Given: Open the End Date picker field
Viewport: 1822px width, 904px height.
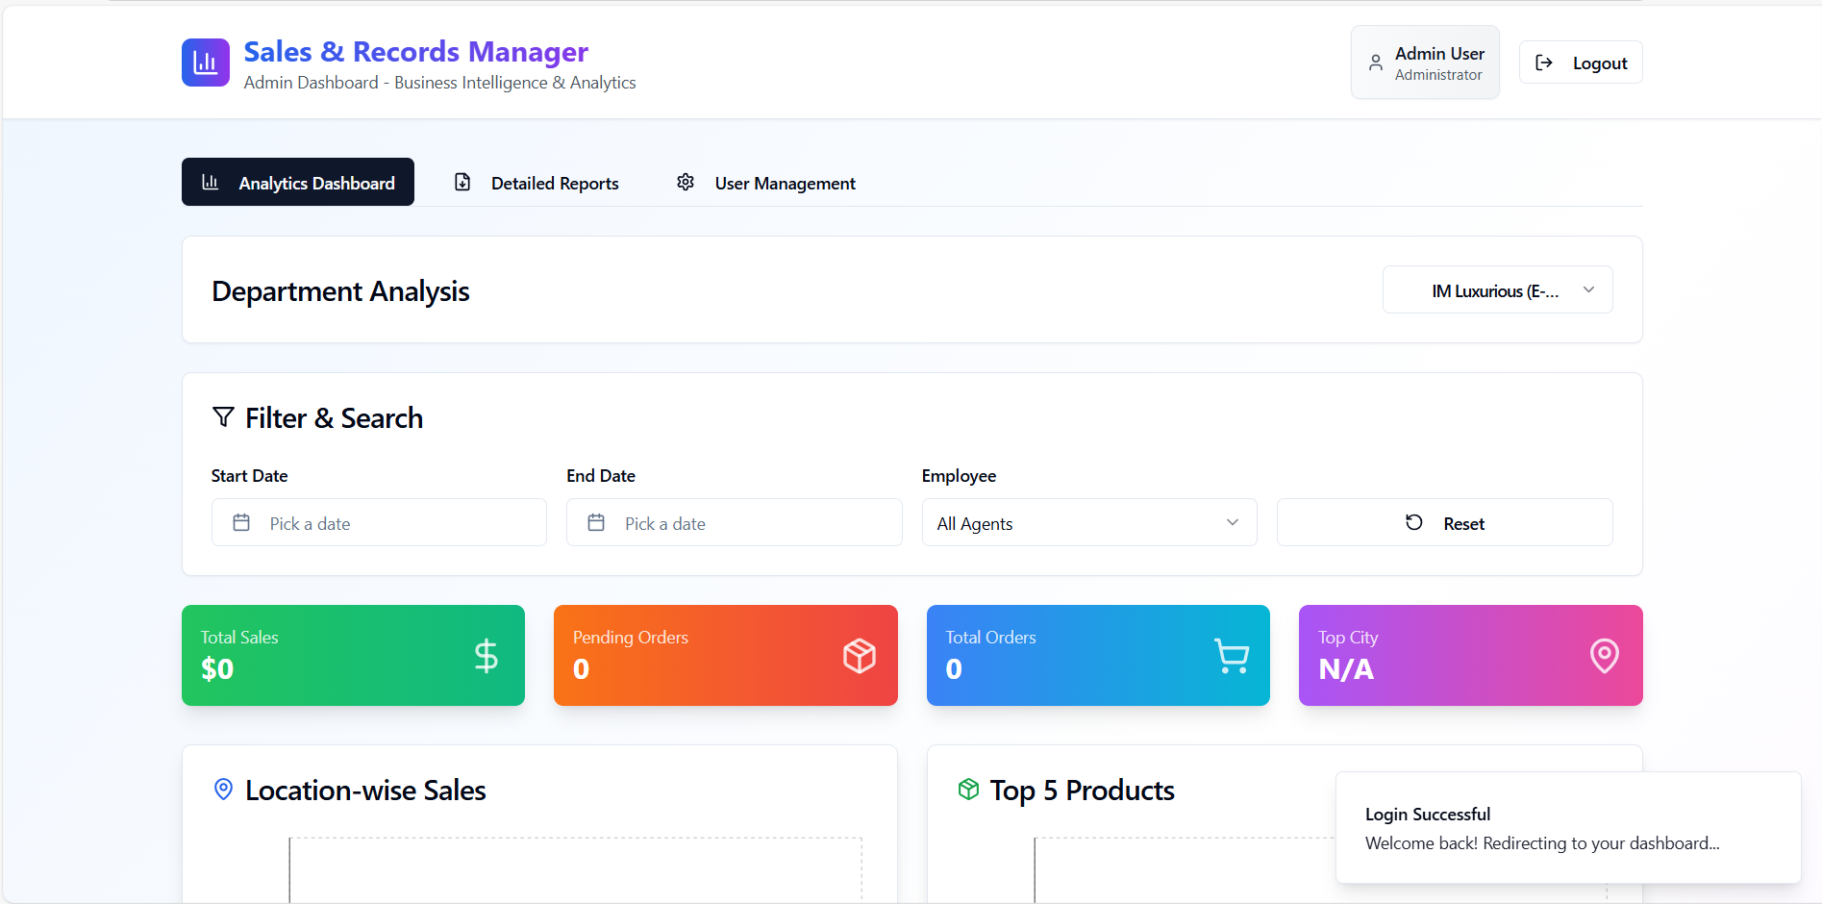Looking at the screenshot, I should pyautogui.click(x=734, y=522).
